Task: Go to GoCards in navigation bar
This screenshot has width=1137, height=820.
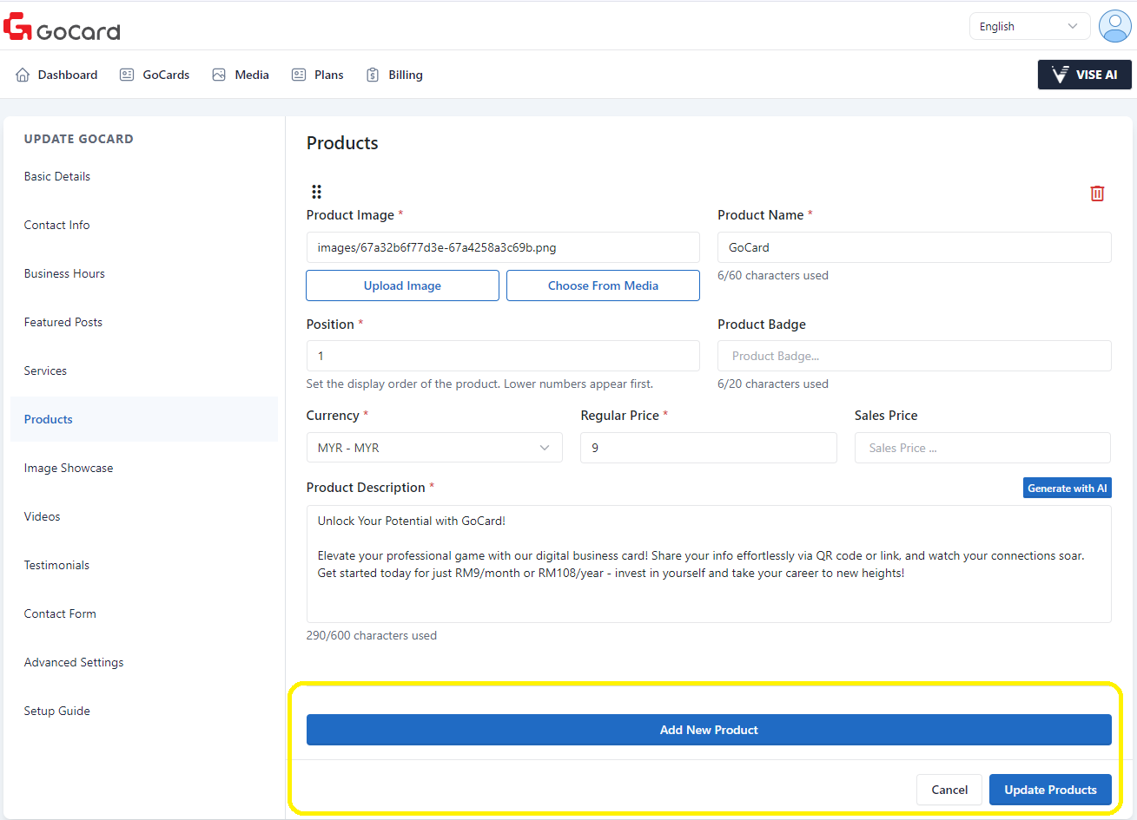Action: [x=155, y=75]
